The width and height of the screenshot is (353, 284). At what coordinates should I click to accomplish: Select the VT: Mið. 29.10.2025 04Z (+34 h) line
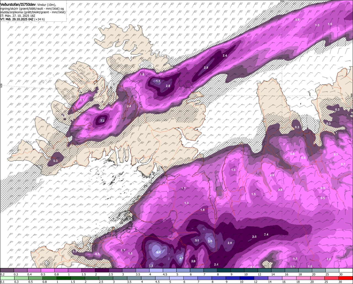pos(22,19)
